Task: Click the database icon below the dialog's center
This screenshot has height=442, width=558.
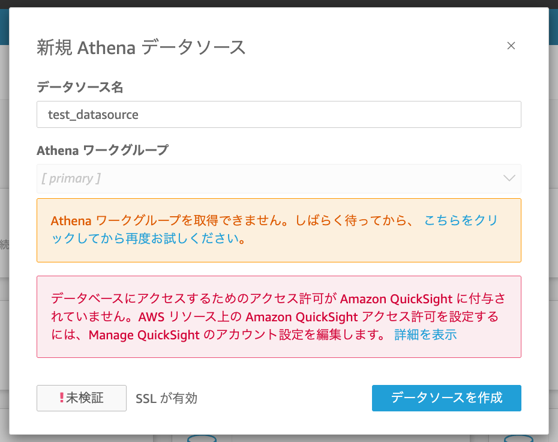Action: [x=203, y=438]
